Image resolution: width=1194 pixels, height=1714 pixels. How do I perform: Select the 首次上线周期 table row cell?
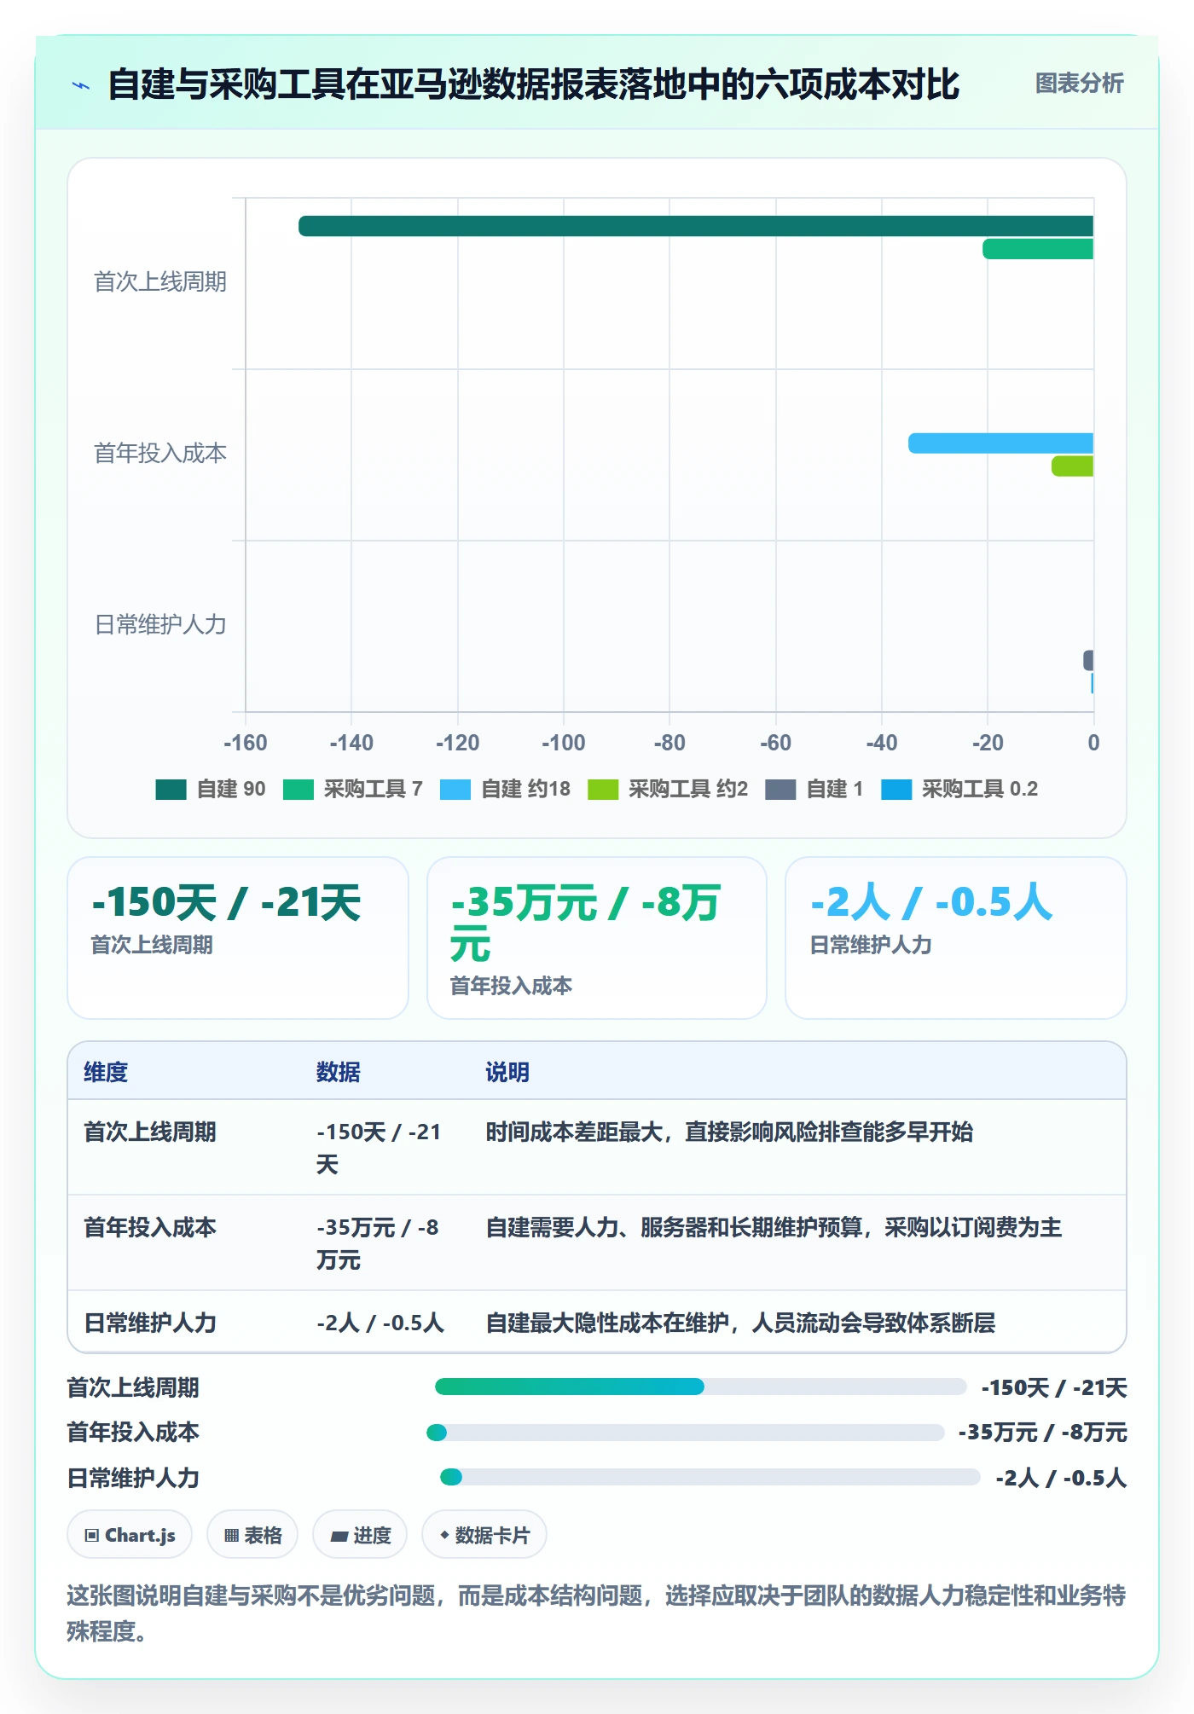(x=150, y=1132)
